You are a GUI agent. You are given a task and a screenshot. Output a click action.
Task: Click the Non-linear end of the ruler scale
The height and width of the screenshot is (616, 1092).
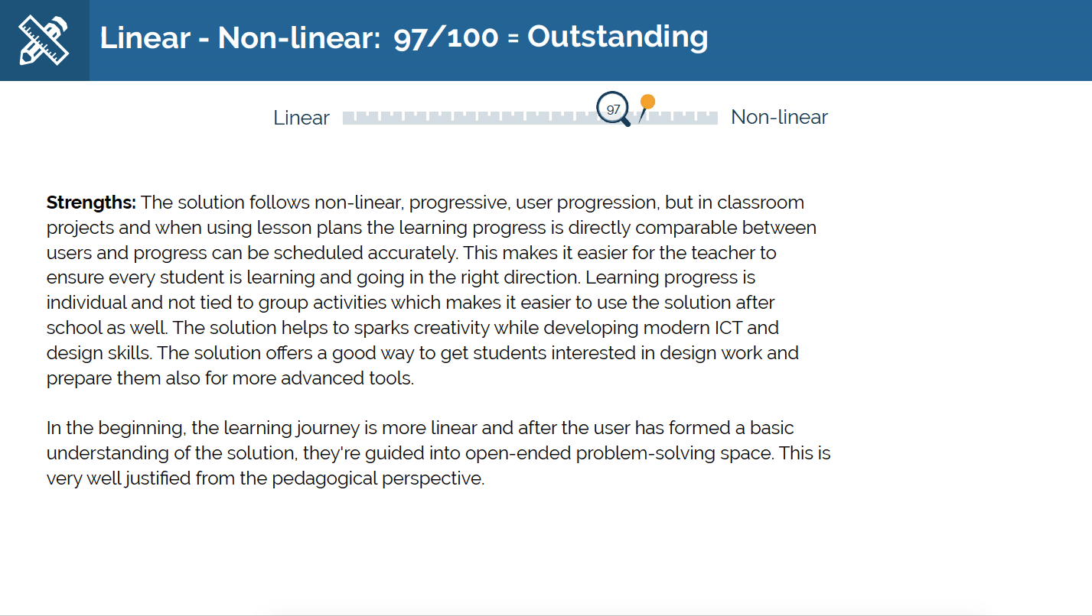tap(712, 118)
